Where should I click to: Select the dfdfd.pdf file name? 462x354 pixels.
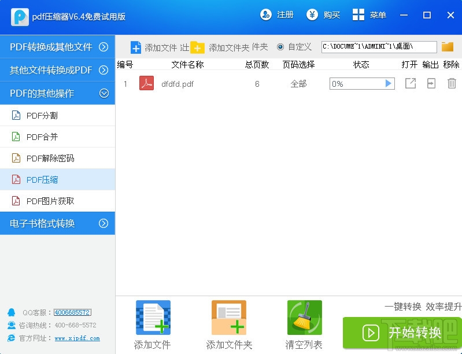(178, 84)
